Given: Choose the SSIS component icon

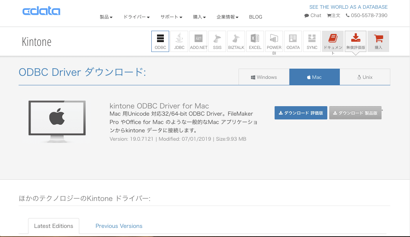Looking at the screenshot, I should pos(217,41).
